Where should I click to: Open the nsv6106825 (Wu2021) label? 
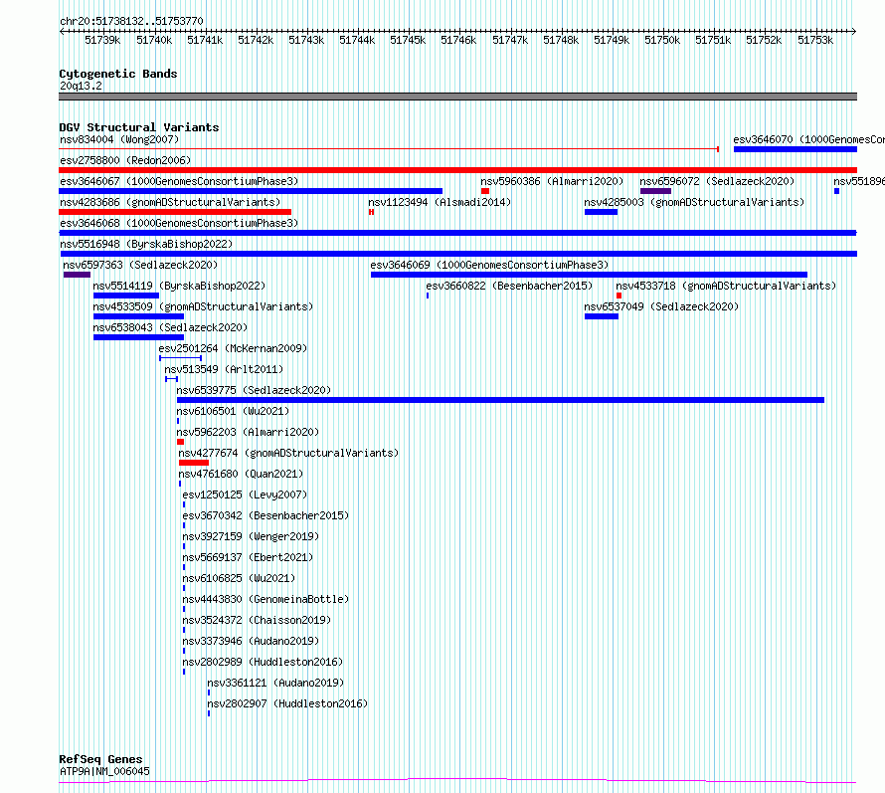click(239, 578)
